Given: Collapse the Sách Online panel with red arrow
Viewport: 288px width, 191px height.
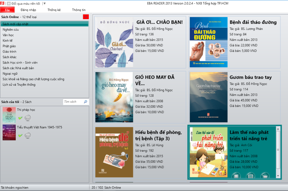Looking at the screenshot, I should [86, 17].
